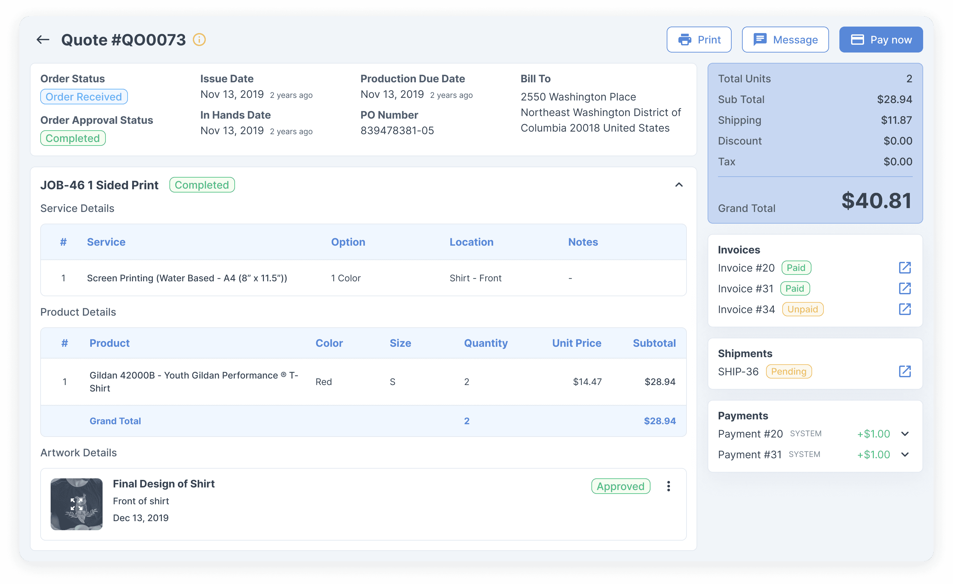Open artwork three-dot options menu
This screenshot has width=953, height=584.
point(668,486)
